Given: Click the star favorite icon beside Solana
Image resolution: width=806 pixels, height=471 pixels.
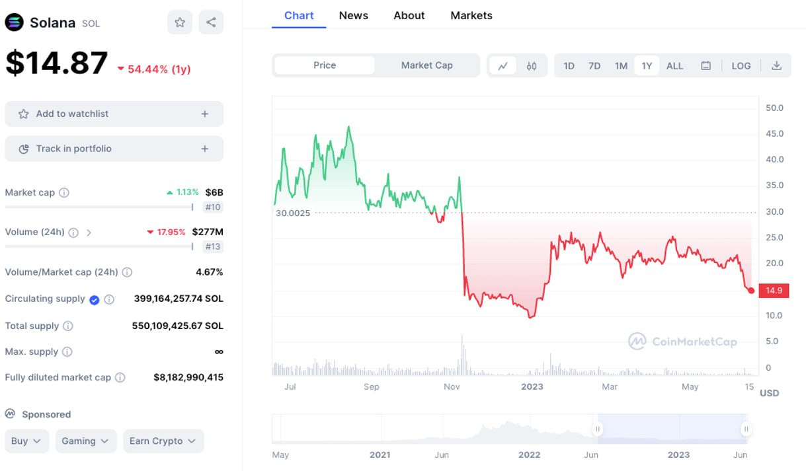Looking at the screenshot, I should [x=180, y=22].
